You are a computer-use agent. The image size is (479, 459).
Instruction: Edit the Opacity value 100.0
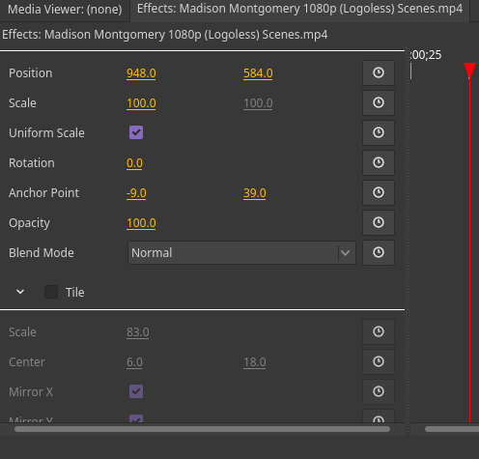(141, 223)
